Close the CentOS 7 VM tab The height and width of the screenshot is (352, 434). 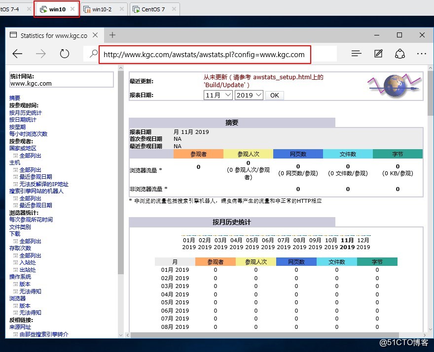point(174,9)
